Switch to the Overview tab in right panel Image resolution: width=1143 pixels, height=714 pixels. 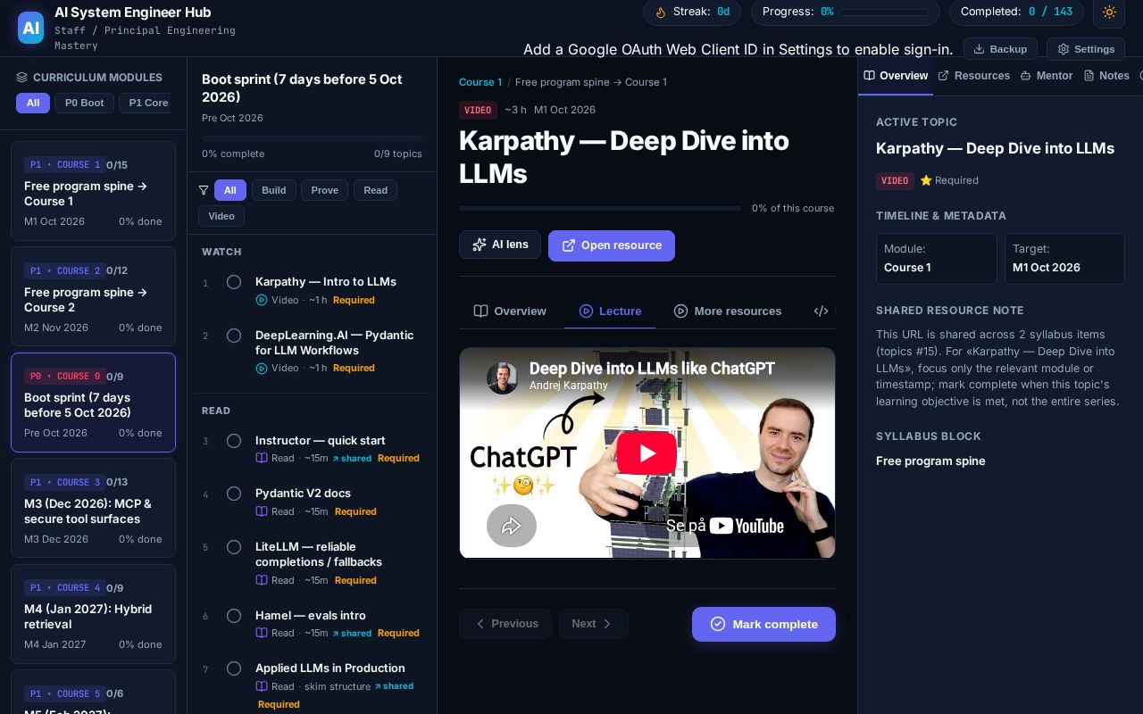click(896, 76)
